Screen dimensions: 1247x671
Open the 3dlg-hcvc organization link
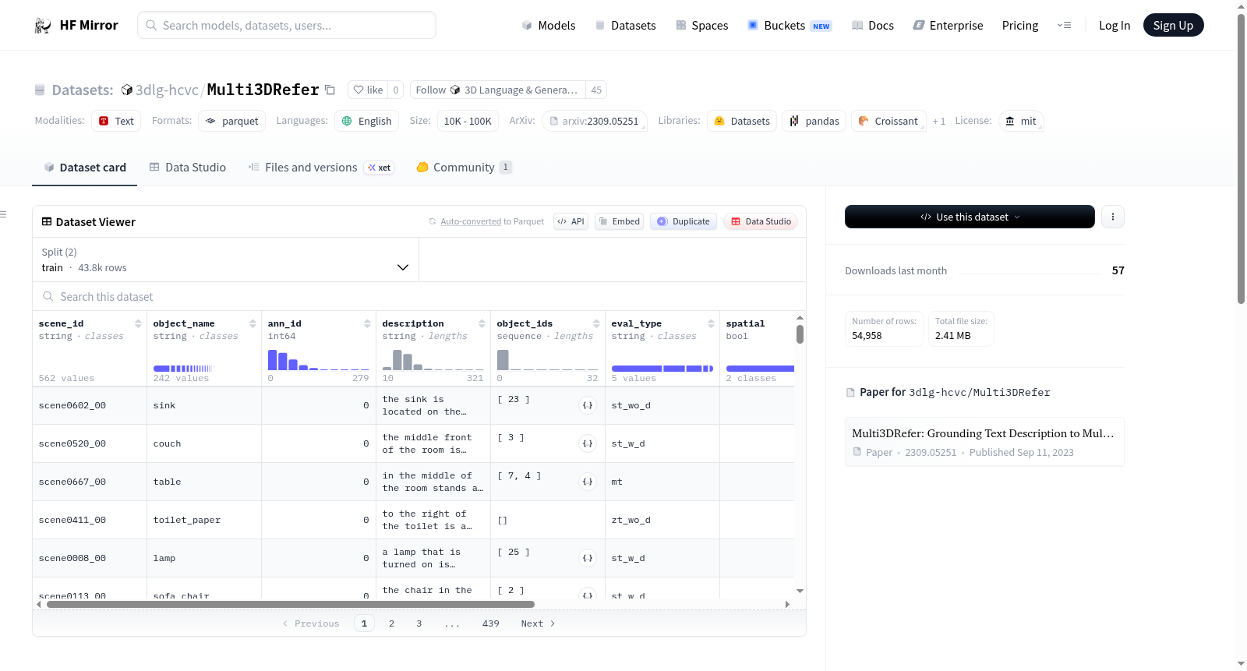[x=167, y=90]
